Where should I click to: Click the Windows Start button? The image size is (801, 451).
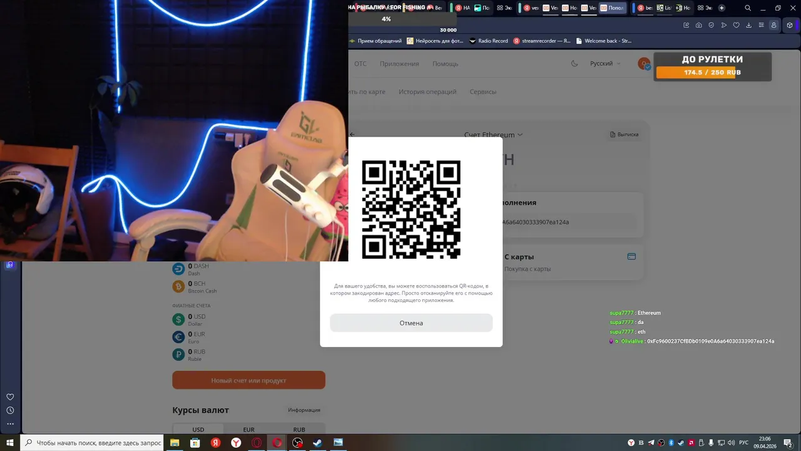tap(10, 443)
